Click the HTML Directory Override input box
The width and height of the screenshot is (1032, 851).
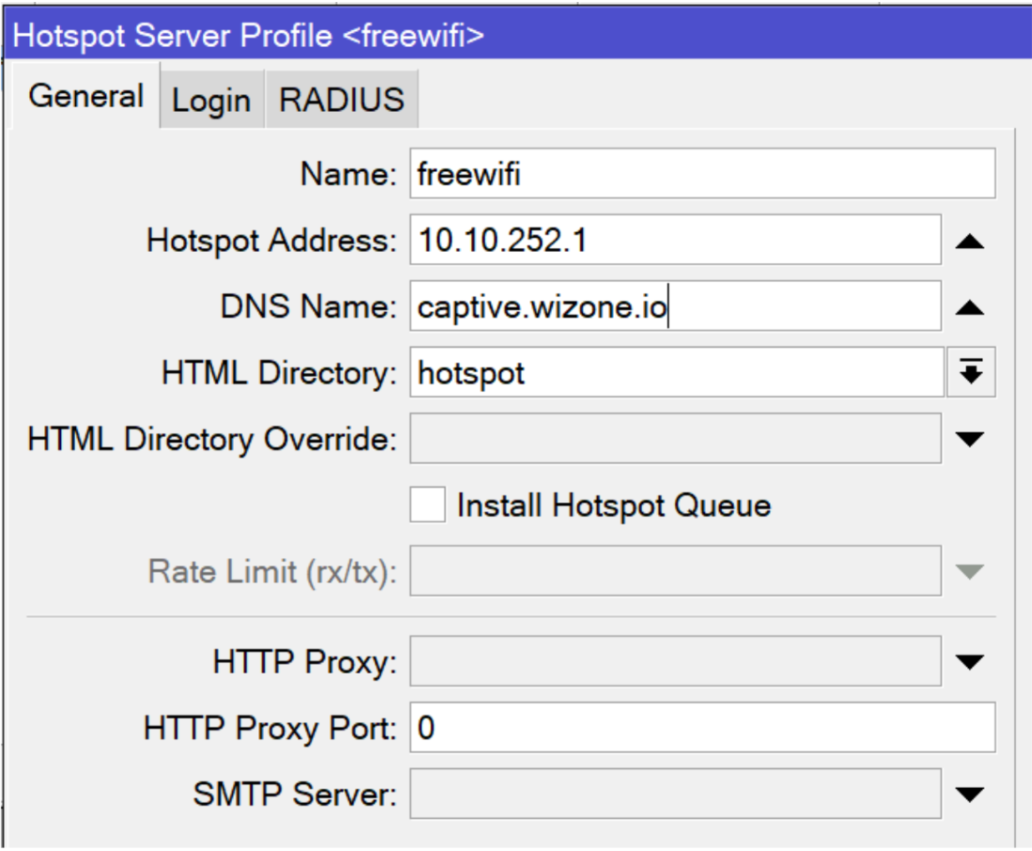tap(658, 438)
